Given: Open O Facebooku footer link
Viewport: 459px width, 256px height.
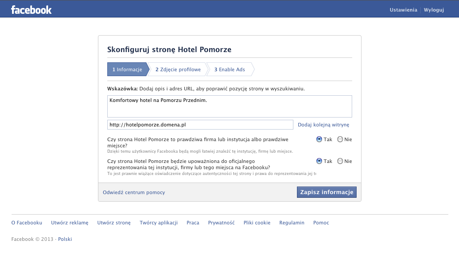Looking at the screenshot, I should pos(27,223).
